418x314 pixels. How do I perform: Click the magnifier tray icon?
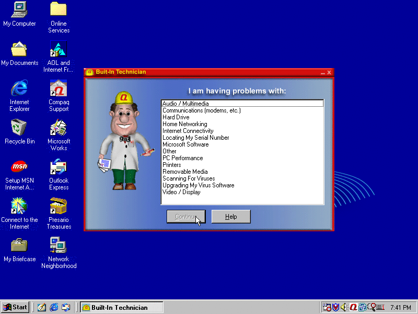(371, 307)
